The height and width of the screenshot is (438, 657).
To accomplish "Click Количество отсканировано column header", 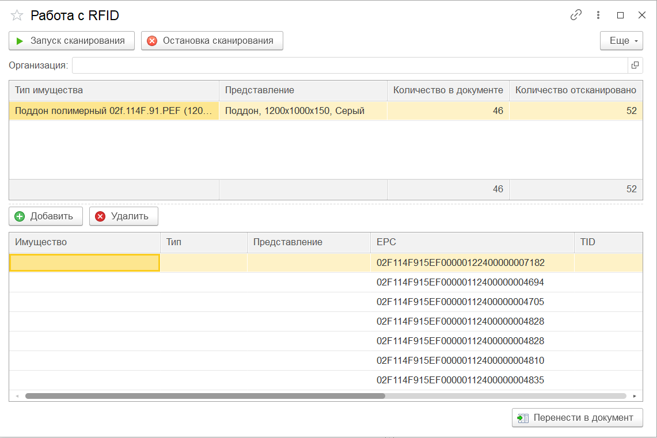I will click(576, 90).
